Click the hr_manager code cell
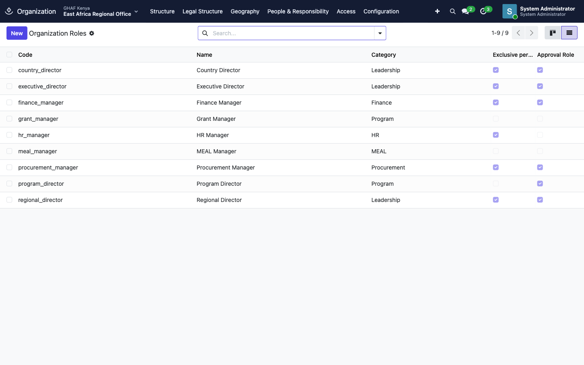Screen dimensions: 584x365 click(x=34, y=135)
